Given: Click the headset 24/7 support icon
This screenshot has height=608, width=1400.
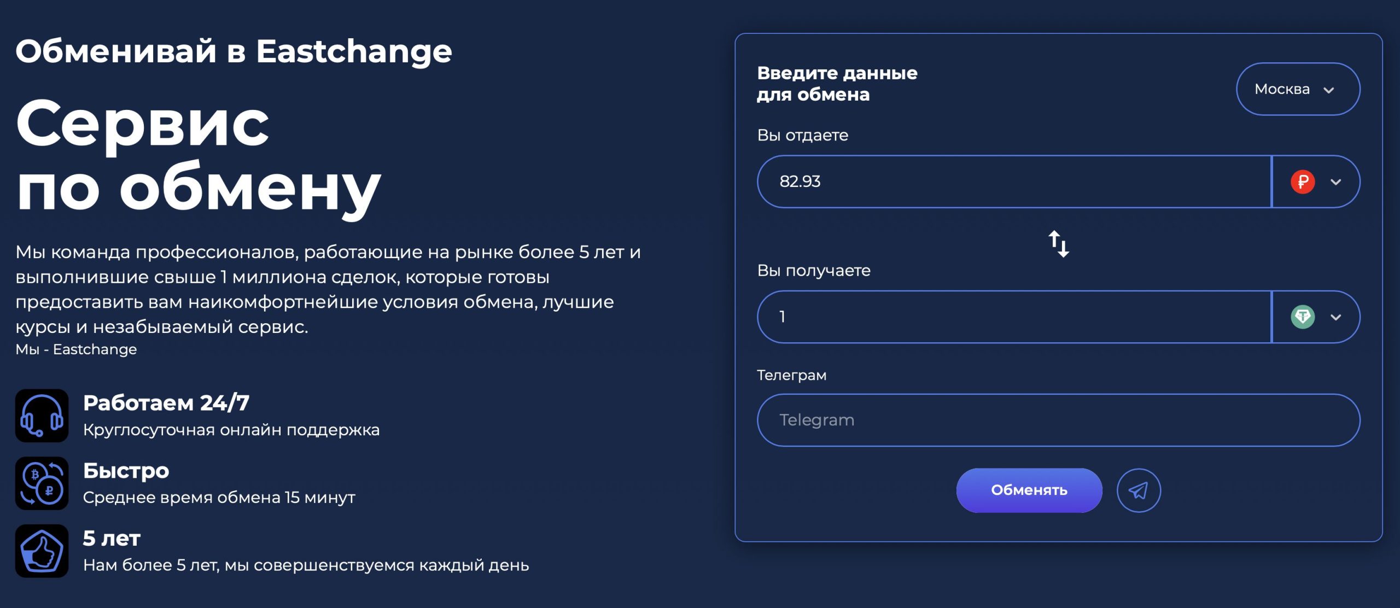Looking at the screenshot, I should point(42,416).
